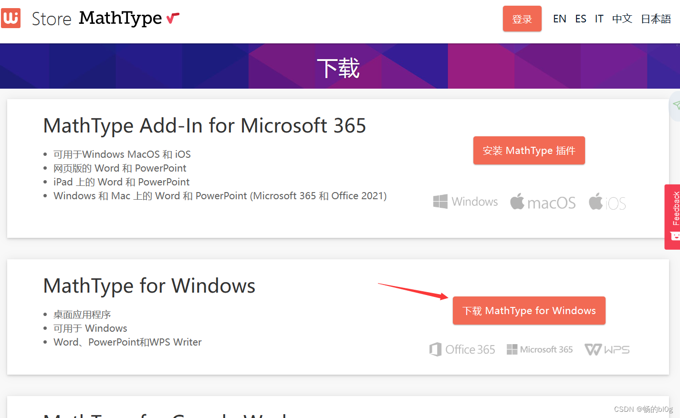Switch language to 中文
This screenshot has width=680, height=418.
(x=622, y=19)
